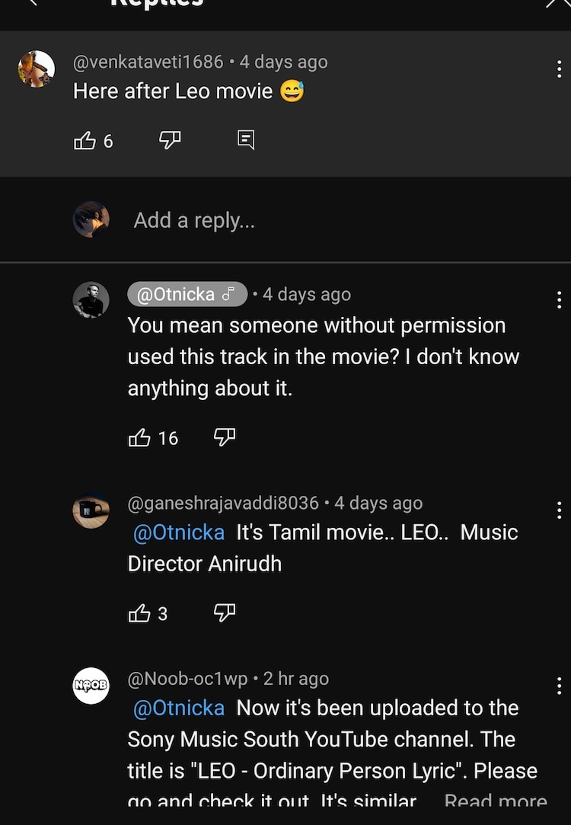571x825 pixels.
Task: Open more options for Otnicka's reply
Action: (x=560, y=299)
